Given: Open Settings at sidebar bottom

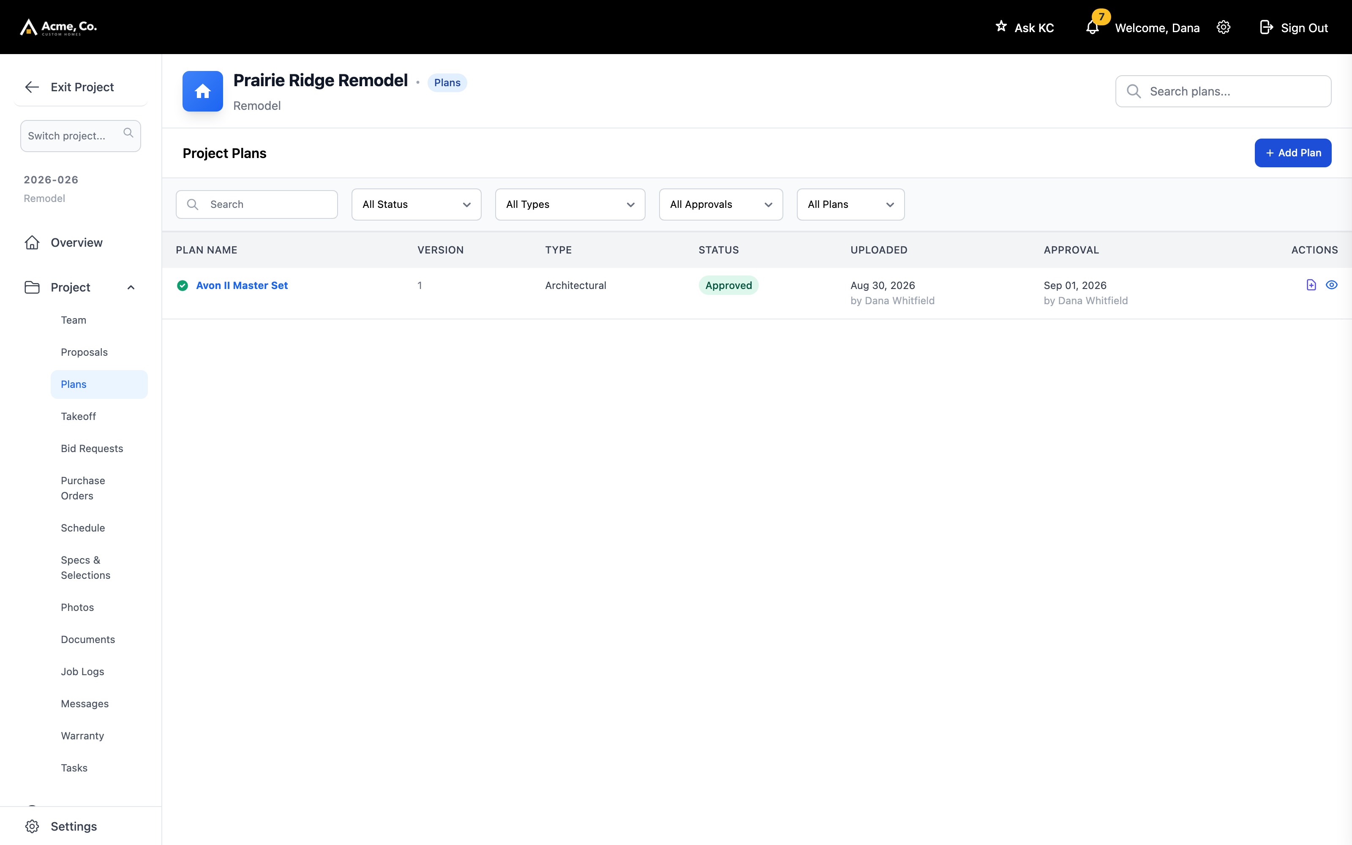Looking at the screenshot, I should coord(61,826).
